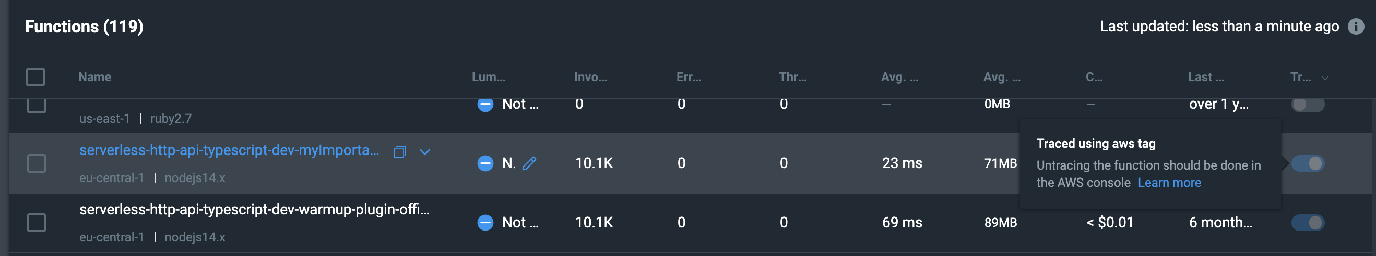The height and width of the screenshot is (256, 1376).
Task: Select all functions with header checkbox
Action: [36, 77]
